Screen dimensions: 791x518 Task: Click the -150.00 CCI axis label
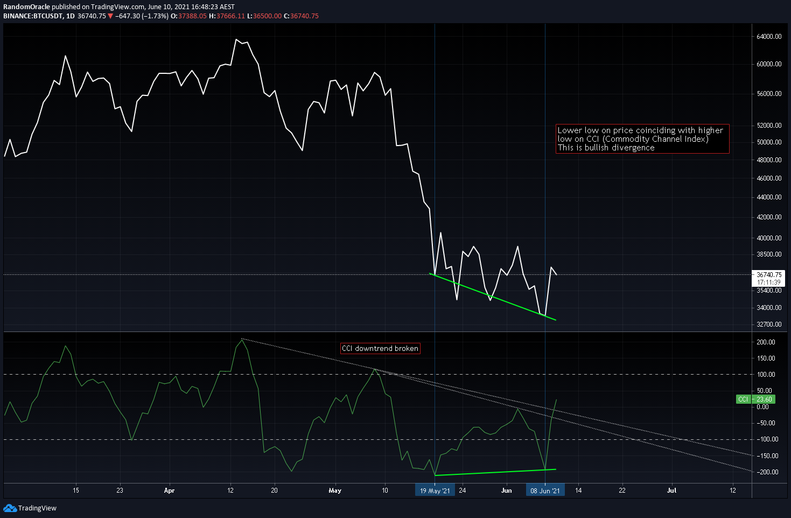767,456
